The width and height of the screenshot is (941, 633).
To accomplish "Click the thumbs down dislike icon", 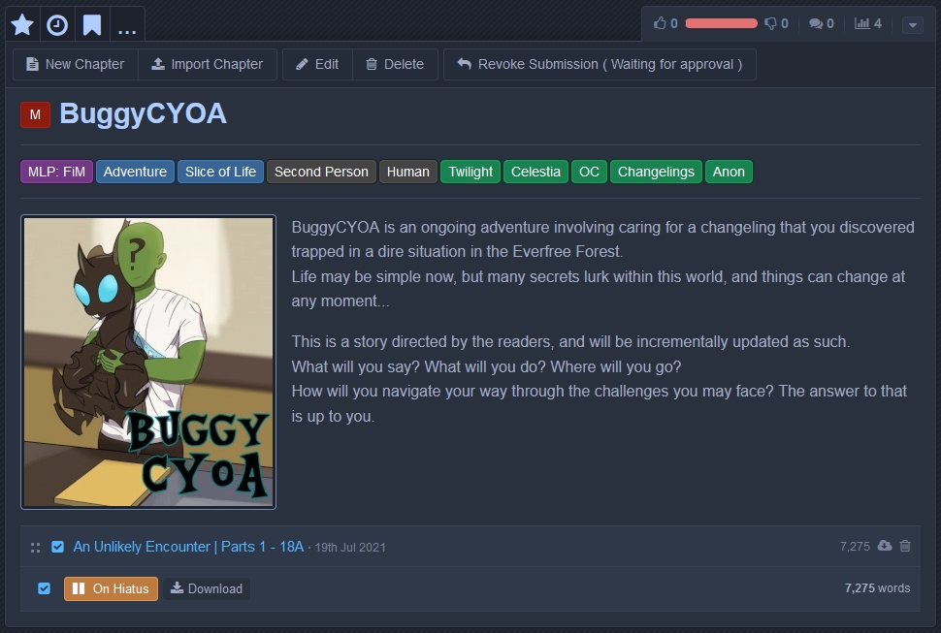I will [x=770, y=23].
